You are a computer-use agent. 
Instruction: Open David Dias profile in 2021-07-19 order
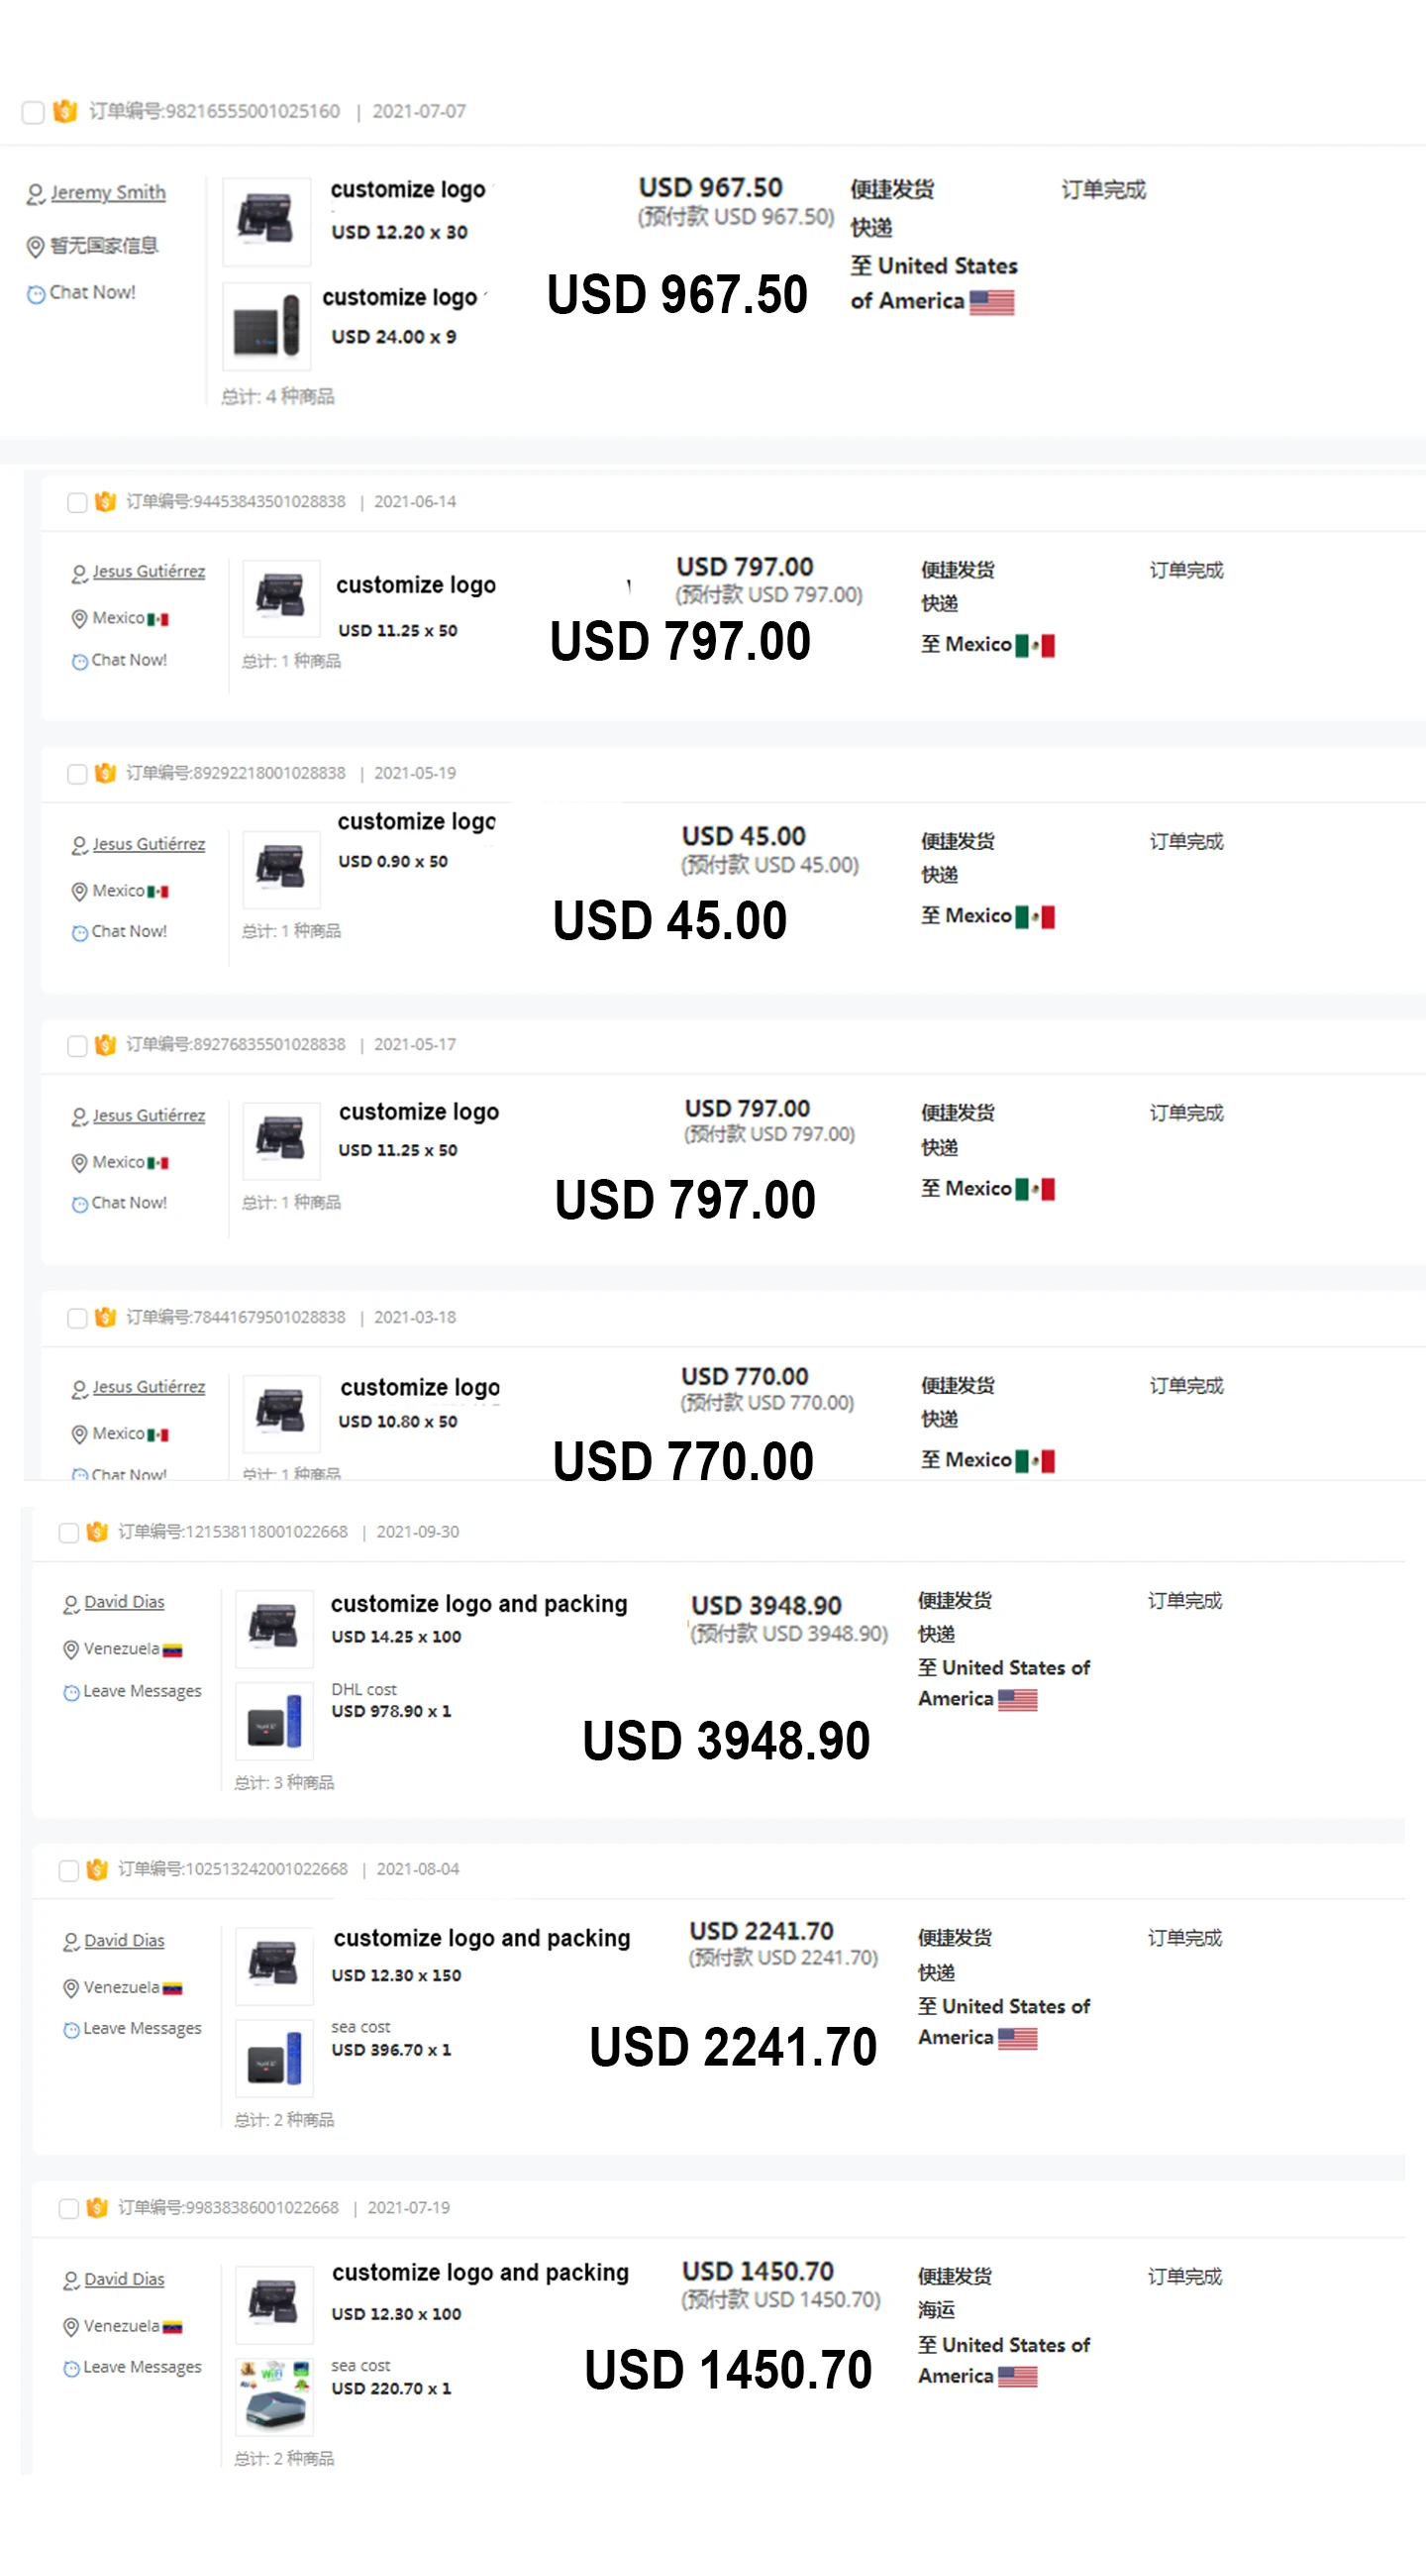point(124,2279)
